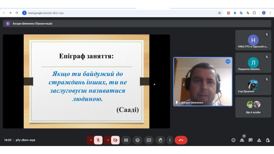
Task: Leave the call with red hang-up button
Action: 181,140
